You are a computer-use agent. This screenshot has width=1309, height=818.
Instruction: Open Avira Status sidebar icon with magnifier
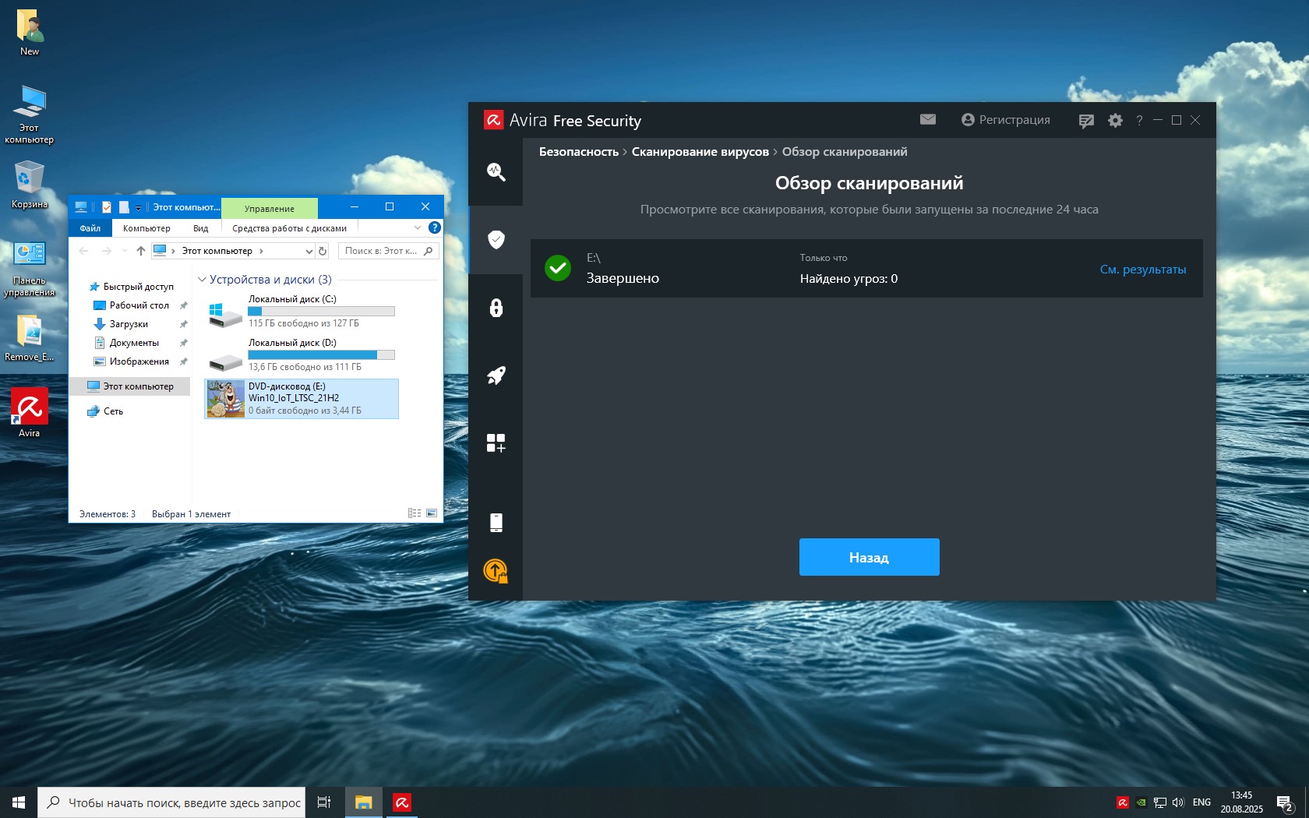click(496, 171)
